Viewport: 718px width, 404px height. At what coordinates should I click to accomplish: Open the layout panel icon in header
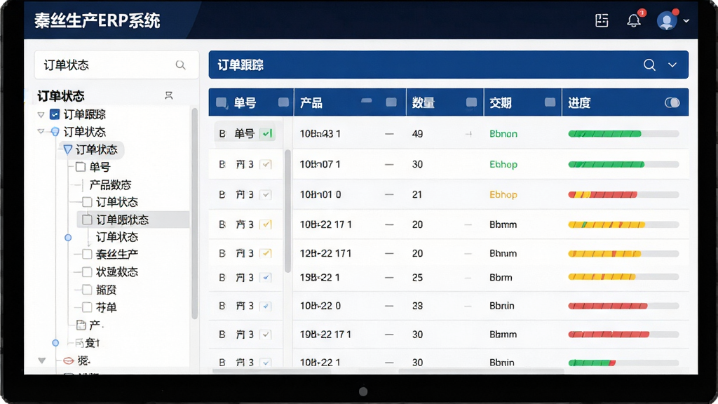coord(601,20)
